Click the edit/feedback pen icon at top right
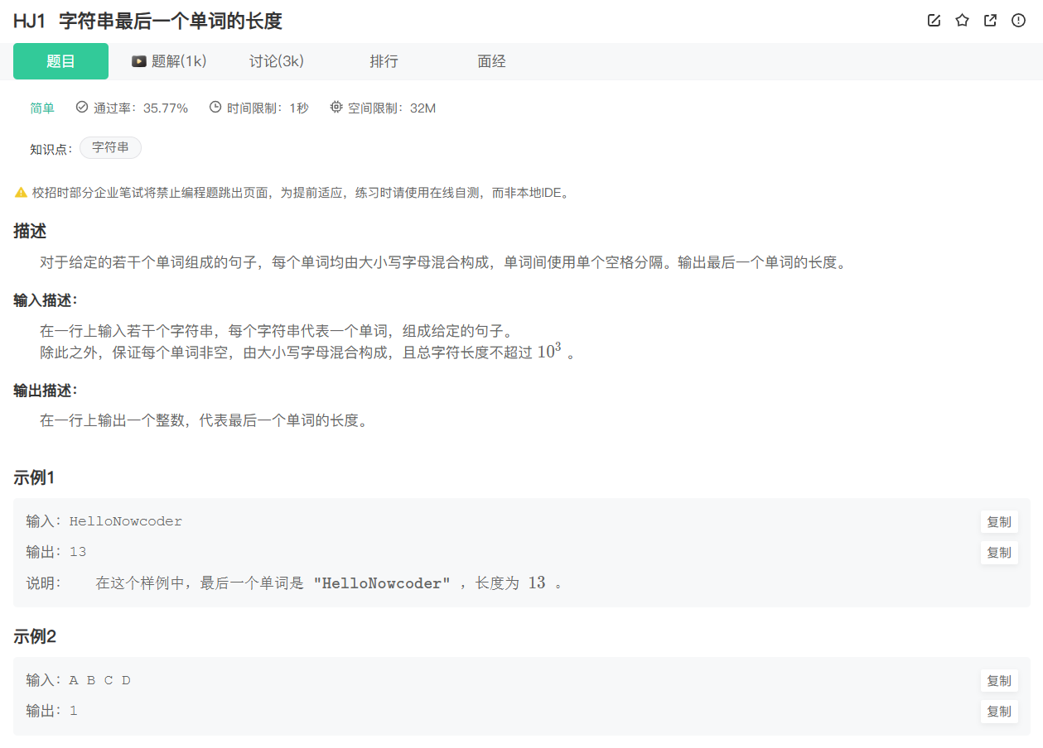1043x748 pixels. [x=934, y=20]
